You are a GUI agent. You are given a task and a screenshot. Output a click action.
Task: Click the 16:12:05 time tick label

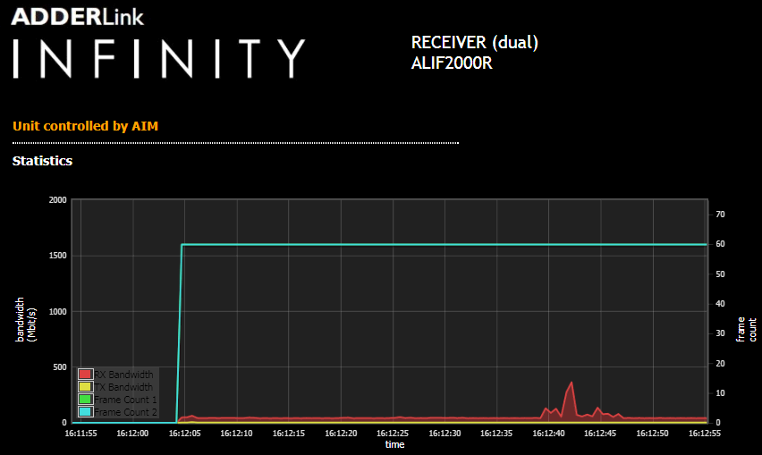point(184,434)
